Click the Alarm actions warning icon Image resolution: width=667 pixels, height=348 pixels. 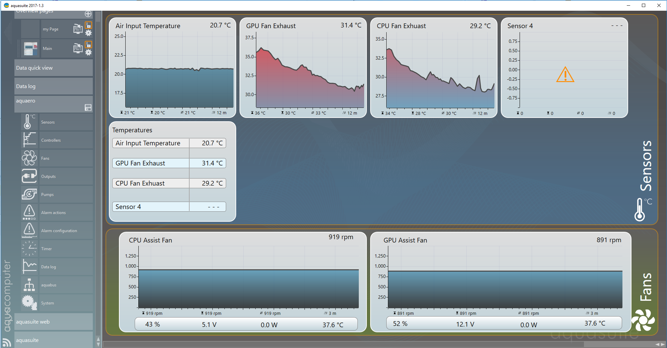point(29,212)
